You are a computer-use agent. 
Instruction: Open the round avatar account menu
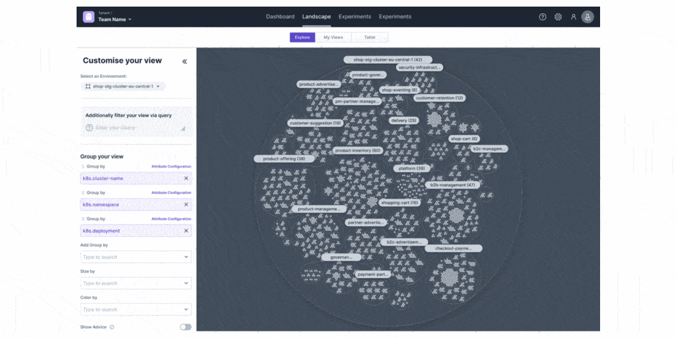coord(587,17)
